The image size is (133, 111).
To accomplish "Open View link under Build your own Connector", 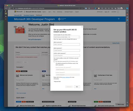I will click(x=18, y=89).
